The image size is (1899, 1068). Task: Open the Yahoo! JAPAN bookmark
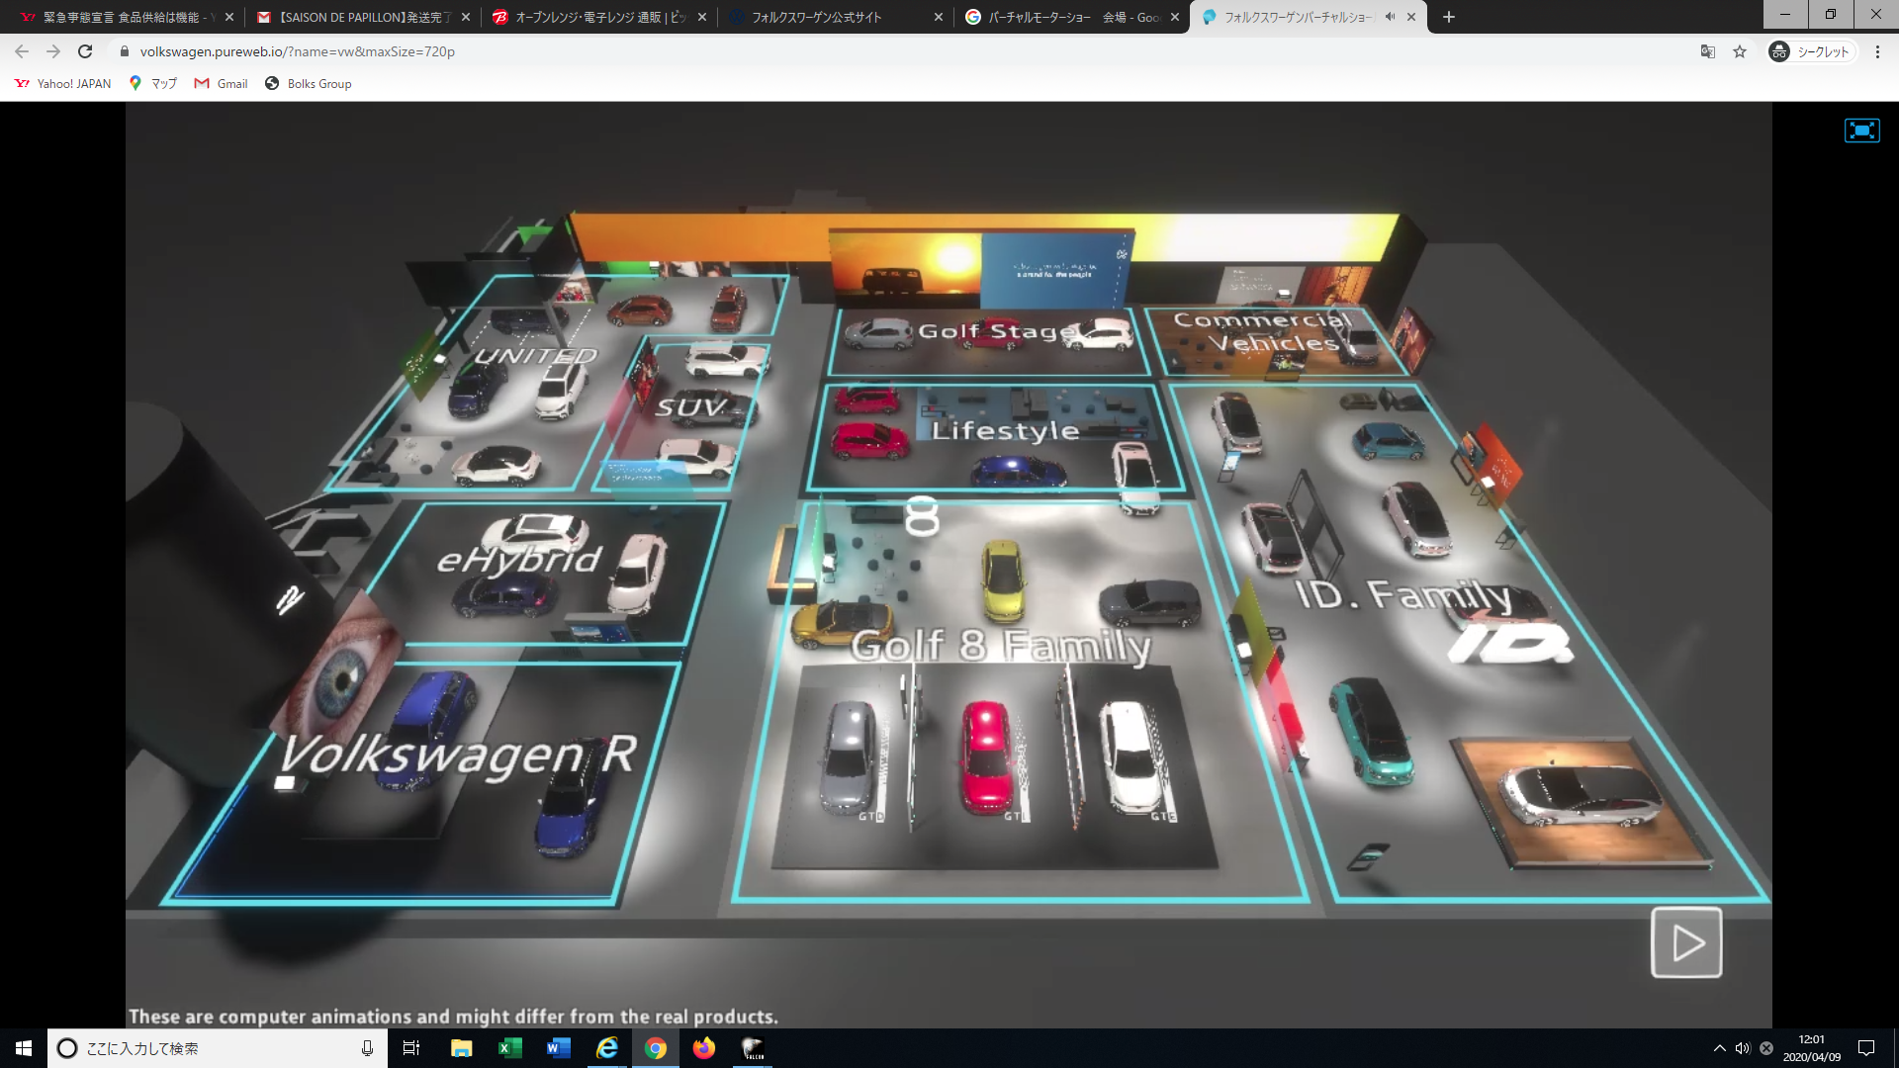pos(63,84)
